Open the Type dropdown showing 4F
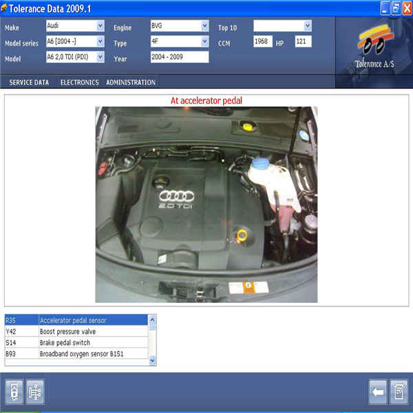This screenshot has width=413, height=413. [204, 42]
